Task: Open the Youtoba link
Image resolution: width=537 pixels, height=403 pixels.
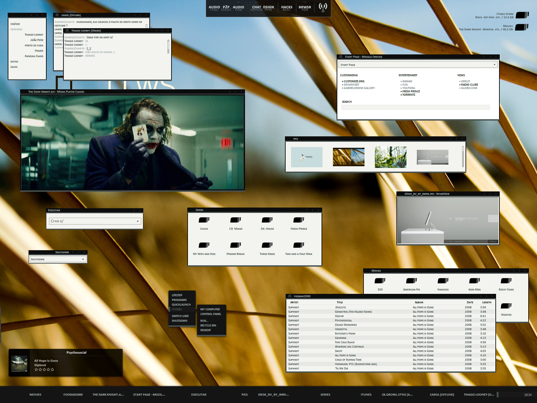Action: pos(408,88)
